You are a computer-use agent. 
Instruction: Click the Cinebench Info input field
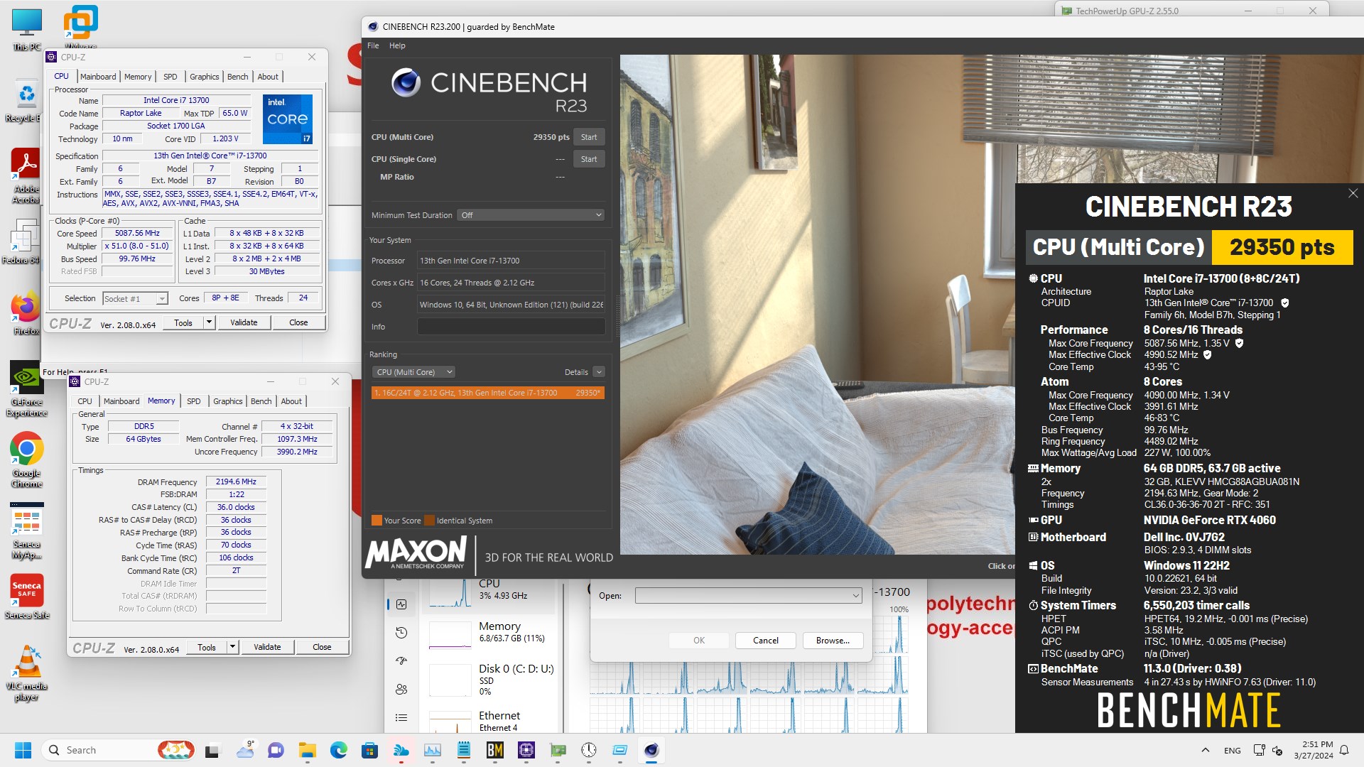(x=511, y=327)
